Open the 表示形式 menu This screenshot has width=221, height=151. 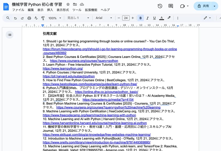(x=63, y=10)
